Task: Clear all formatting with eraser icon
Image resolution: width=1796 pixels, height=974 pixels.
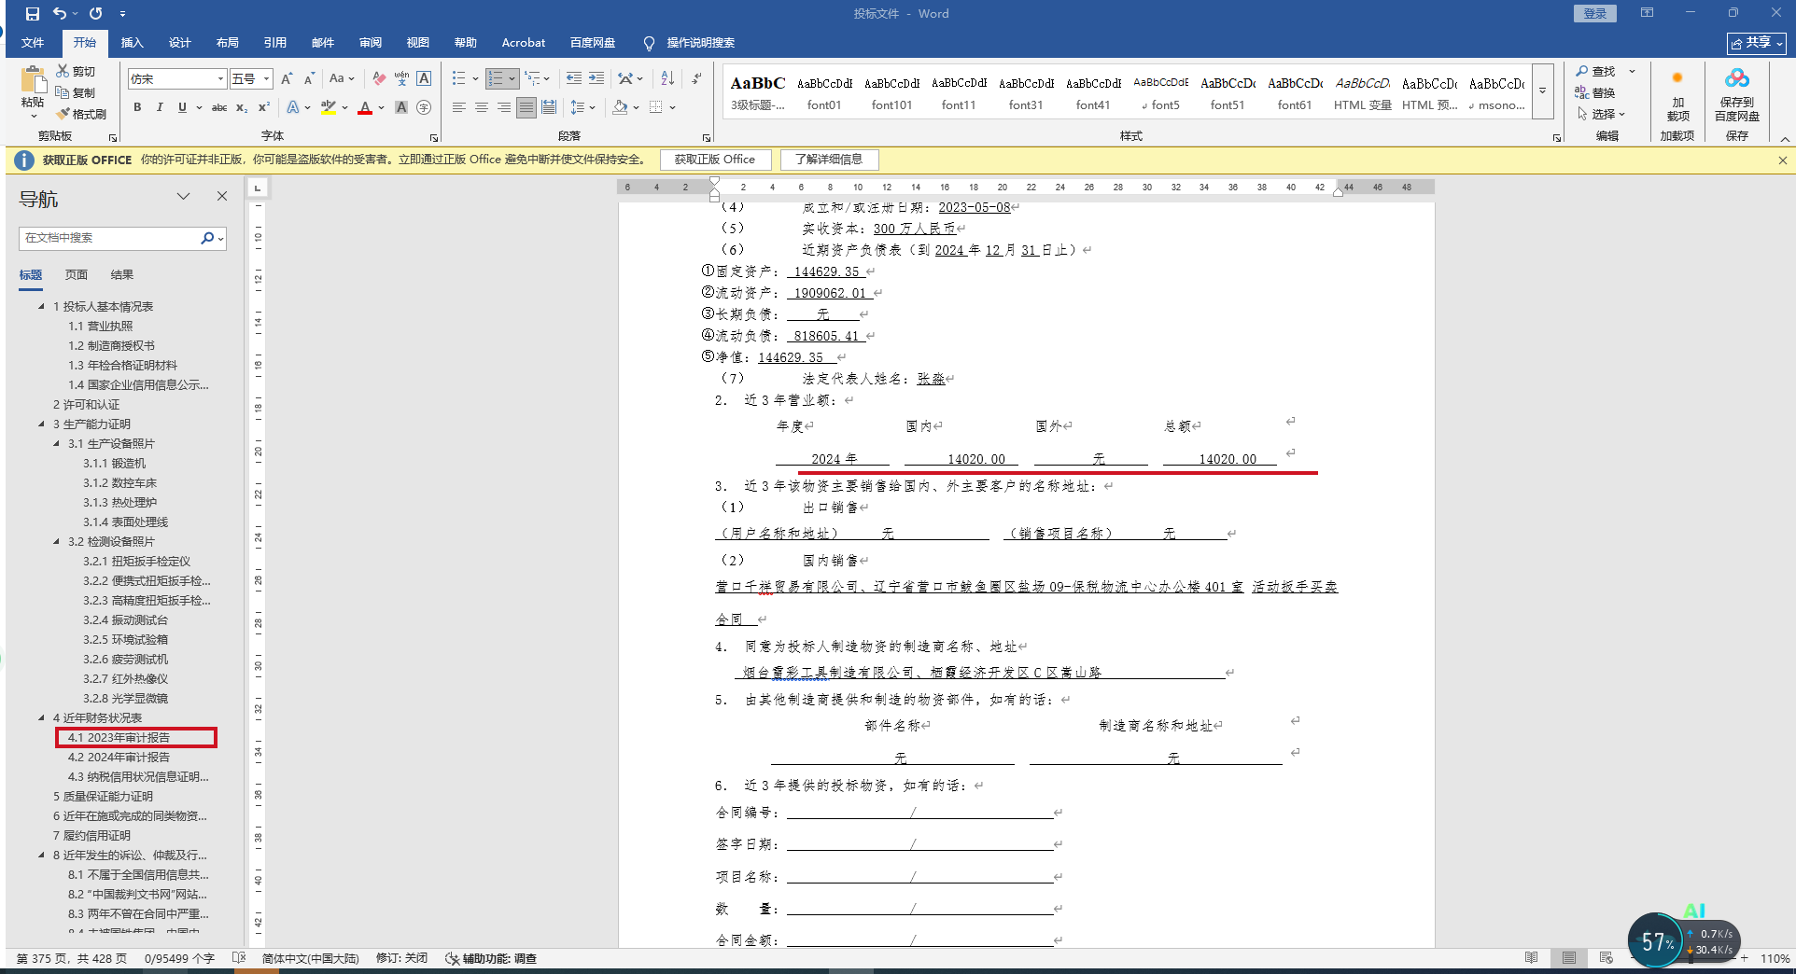Action: [x=379, y=79]
